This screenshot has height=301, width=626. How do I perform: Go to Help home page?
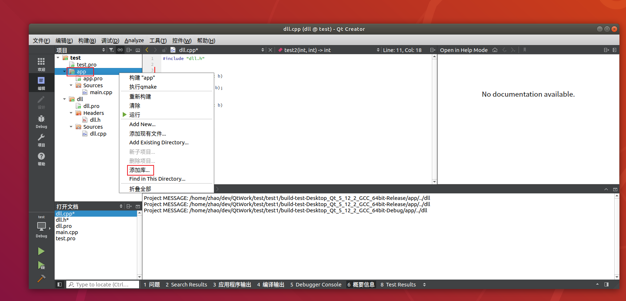(495, 50)
